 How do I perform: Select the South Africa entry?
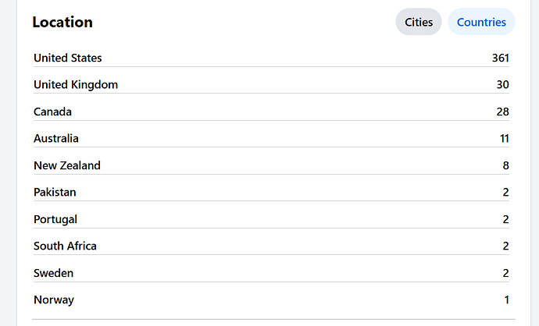coord(65,246)
